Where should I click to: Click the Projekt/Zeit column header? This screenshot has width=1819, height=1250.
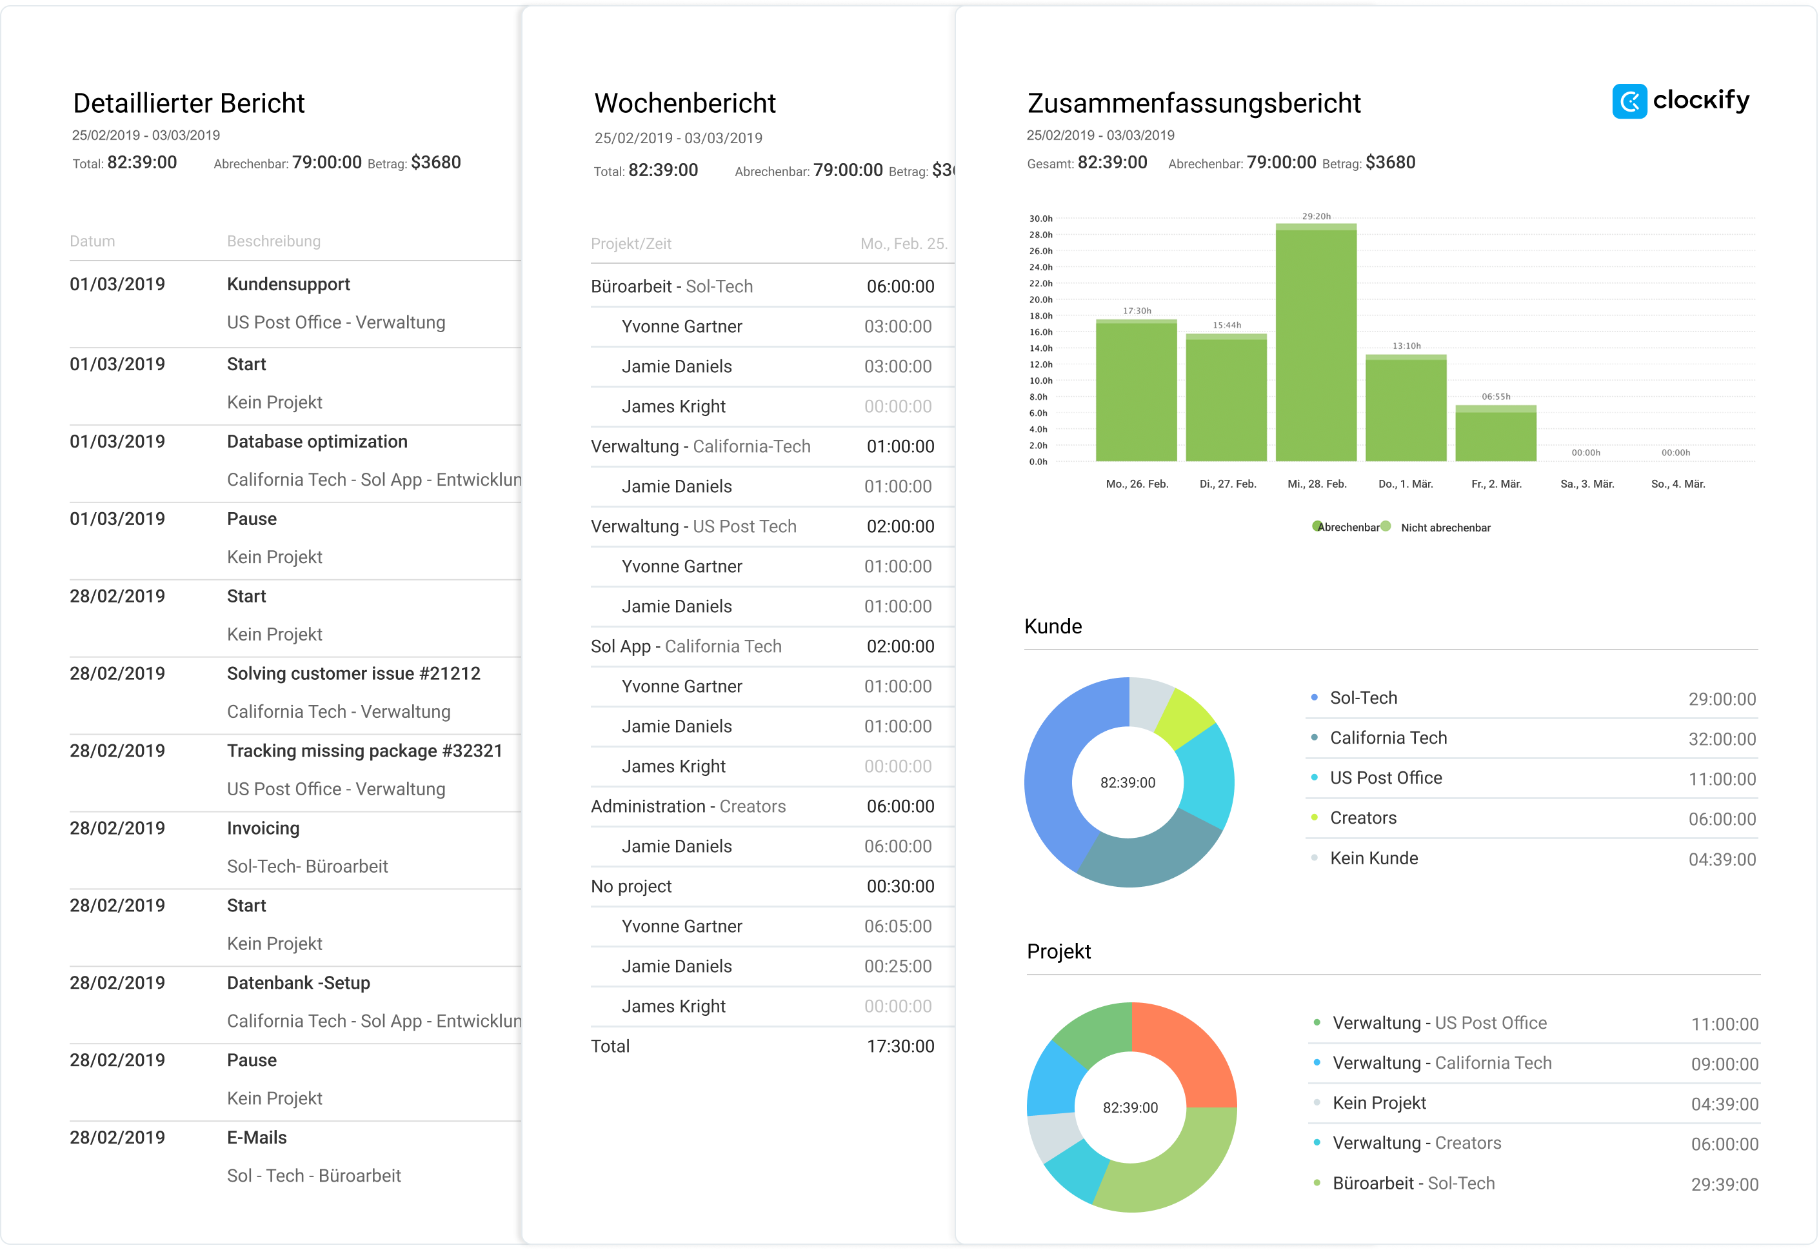pyautogui.click(x=631, y=244)
